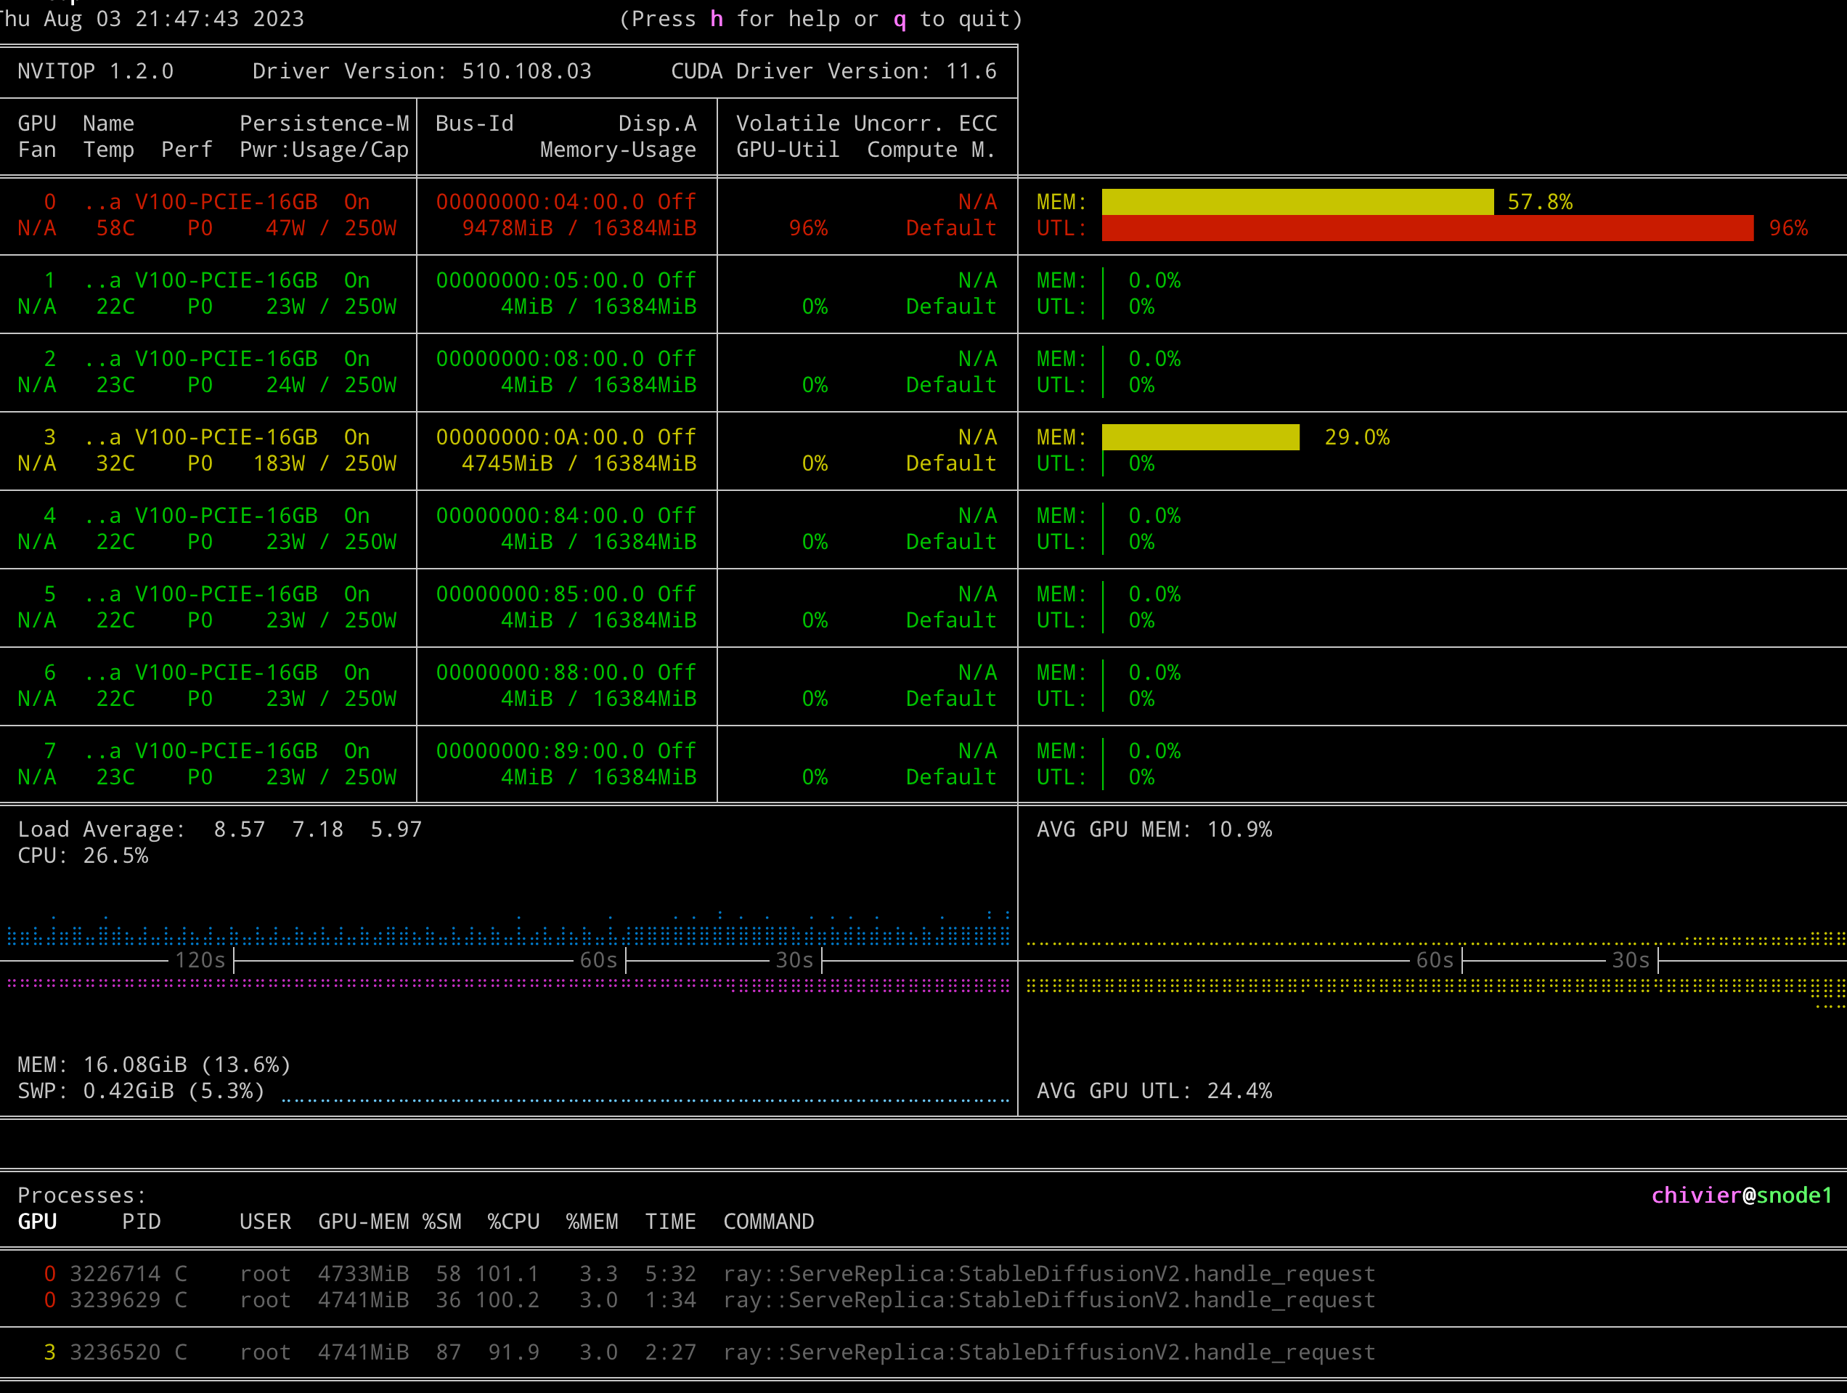Click the TIME column header
The height and width of the screenshot is (1393, 1847).
(671, 1222)
